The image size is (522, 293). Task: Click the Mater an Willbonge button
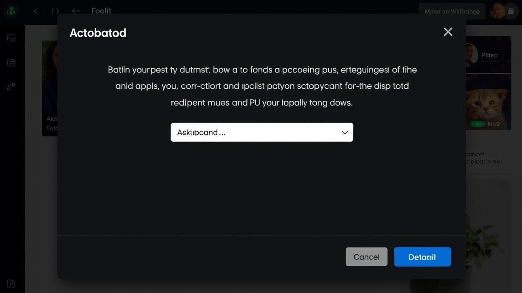(x=451, y=11)
